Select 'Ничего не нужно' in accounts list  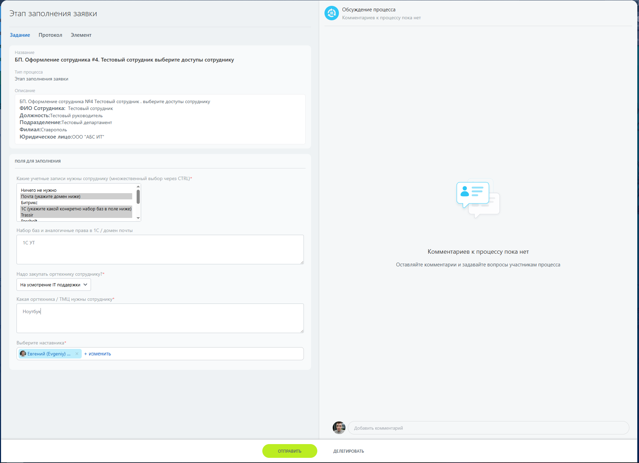[76, 190]
